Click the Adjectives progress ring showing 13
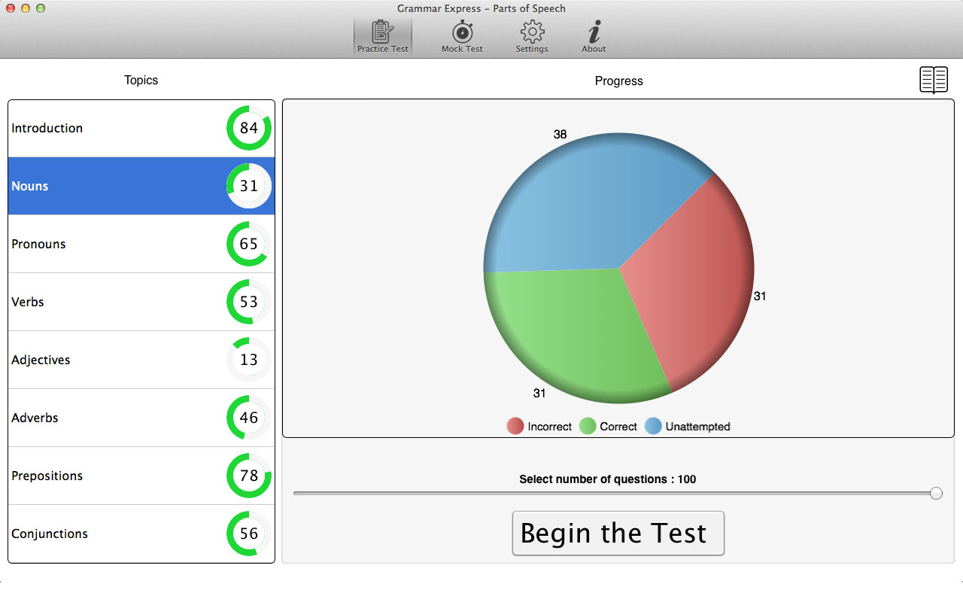This screenshot has height=602, width=963. (248, 360)
